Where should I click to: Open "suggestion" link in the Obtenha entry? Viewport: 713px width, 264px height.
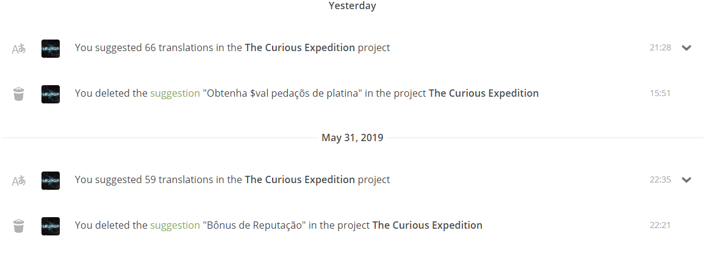click(x=175, y=93)
